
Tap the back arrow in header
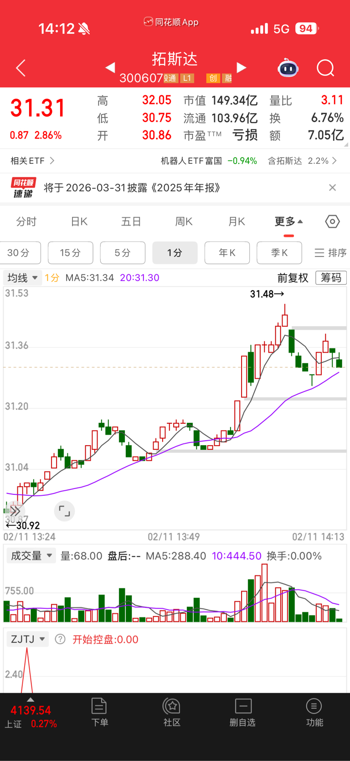point(21,68)
